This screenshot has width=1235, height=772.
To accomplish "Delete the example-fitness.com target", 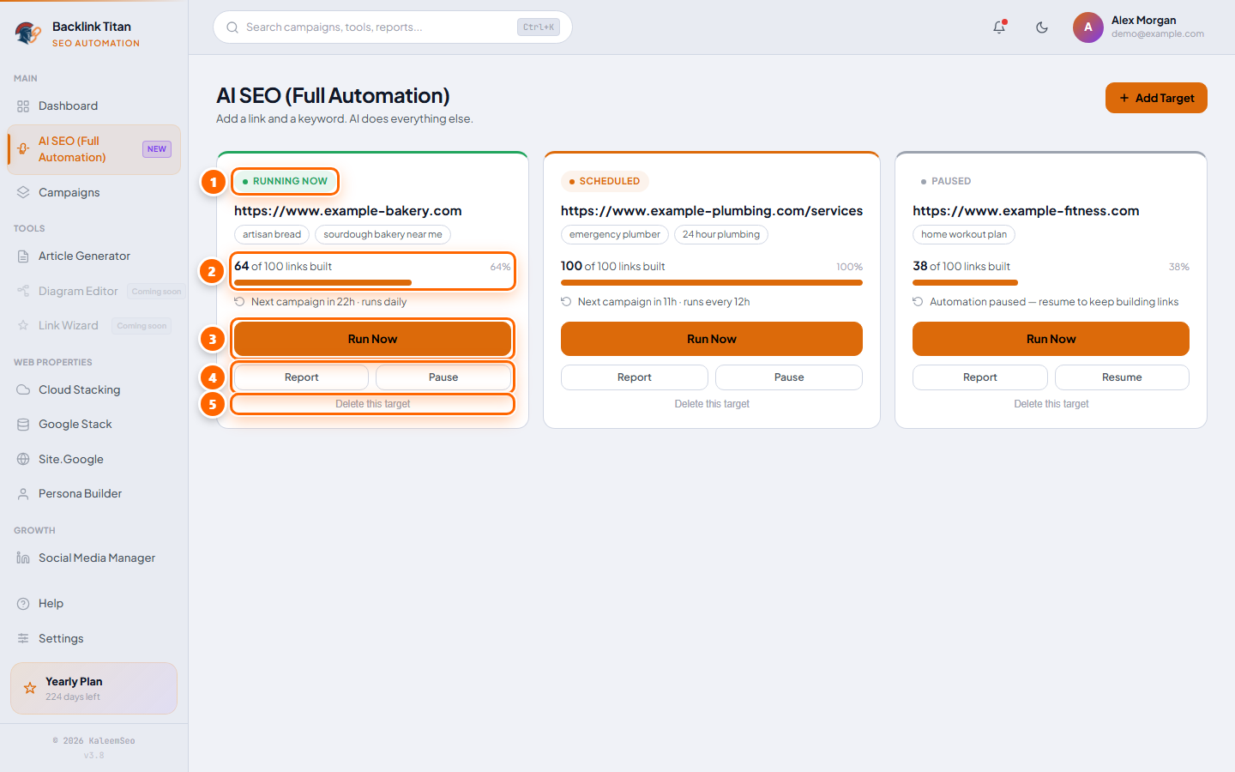I will (1051, 404).
